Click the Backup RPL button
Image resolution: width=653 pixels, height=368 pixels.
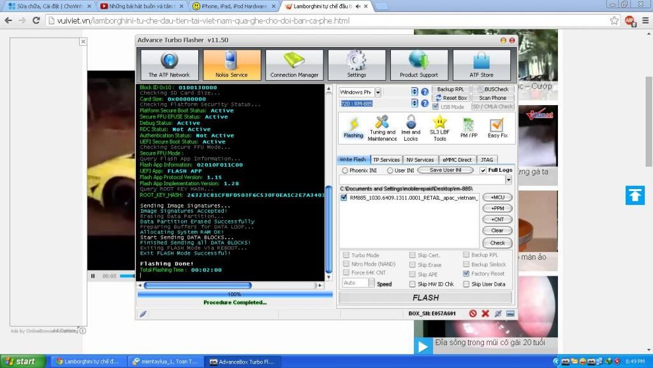click(451, 89)
